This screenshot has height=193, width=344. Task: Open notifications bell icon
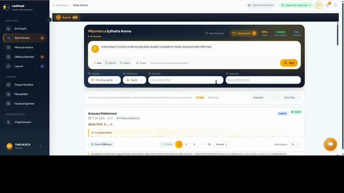[x=327, y=5]
